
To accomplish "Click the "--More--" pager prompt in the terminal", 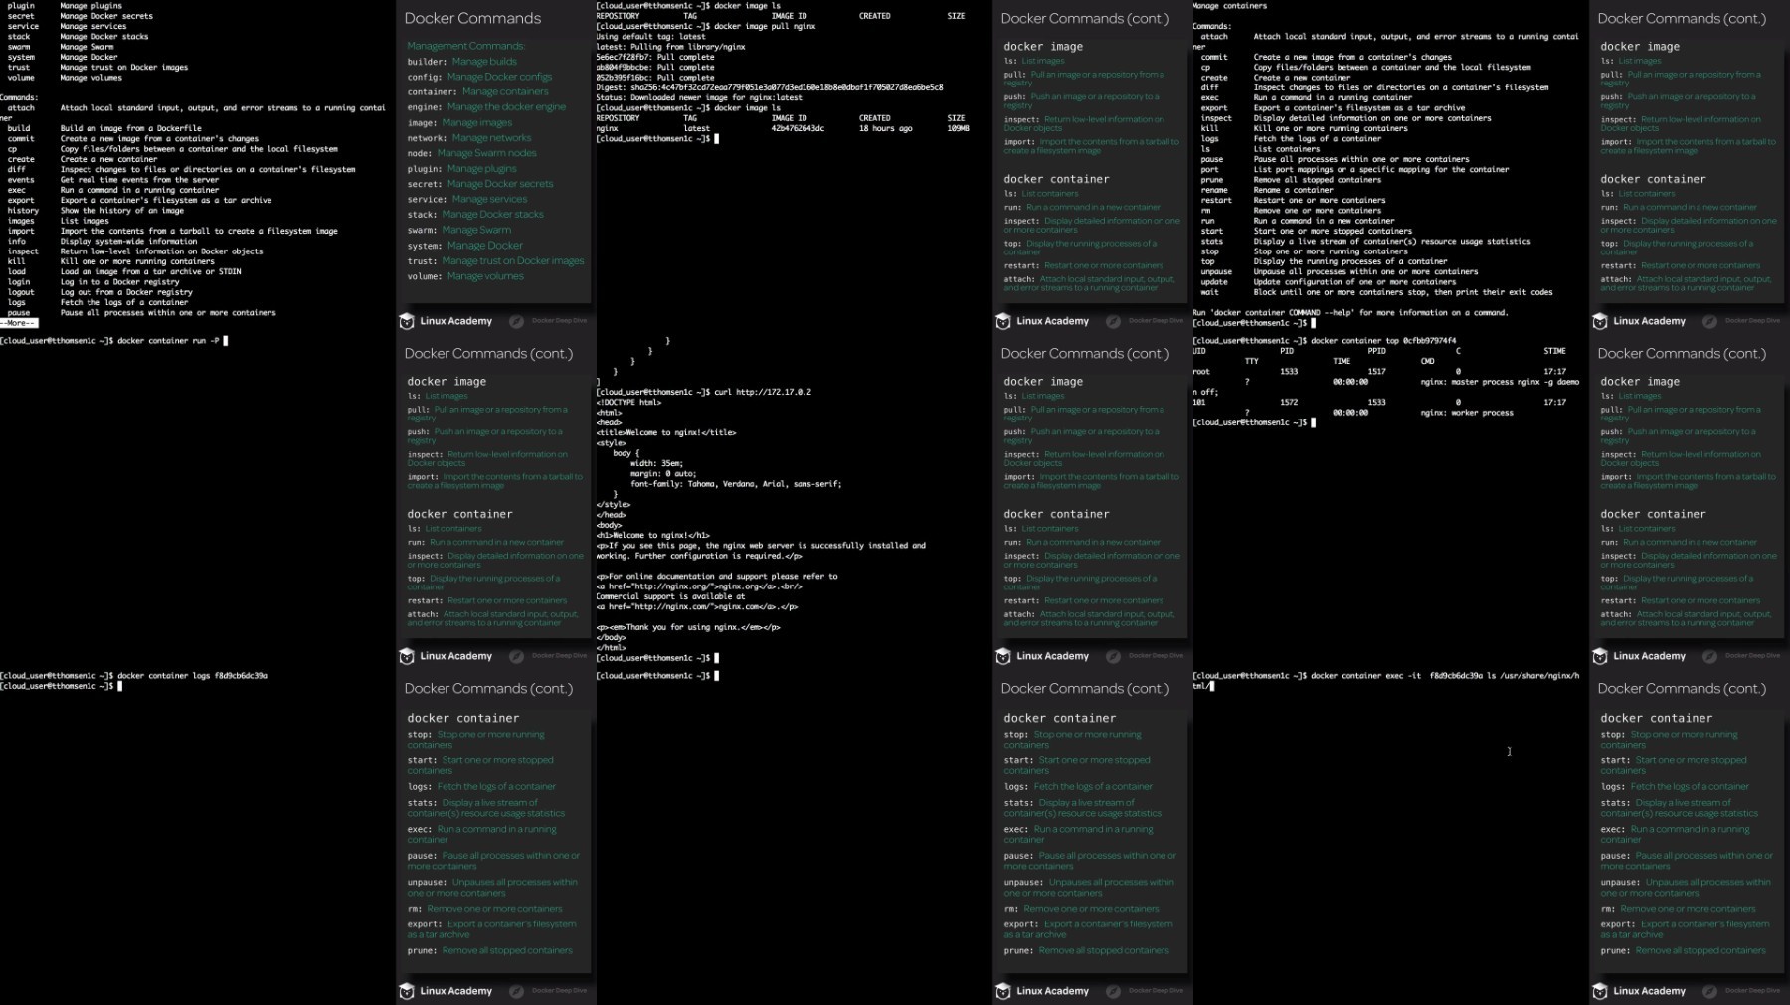I will click(x=19, y=323).
